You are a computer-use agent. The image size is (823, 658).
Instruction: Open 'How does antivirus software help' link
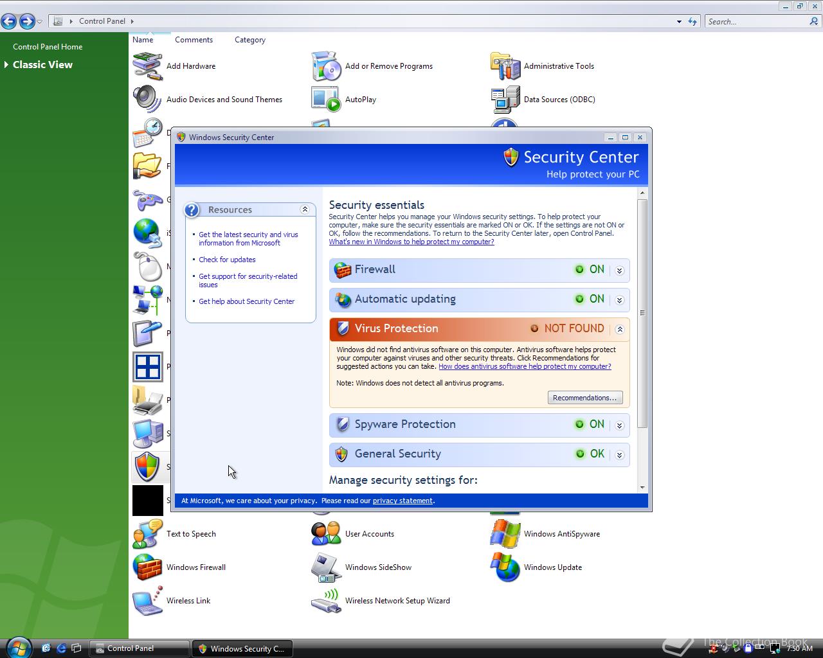tap(525, 366)
